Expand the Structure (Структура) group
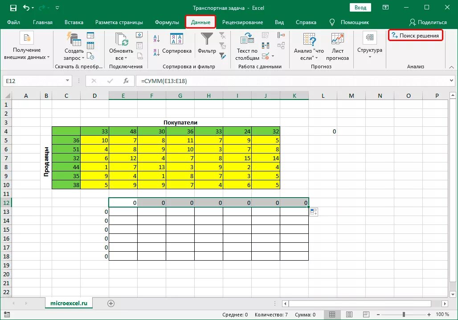 369,46
